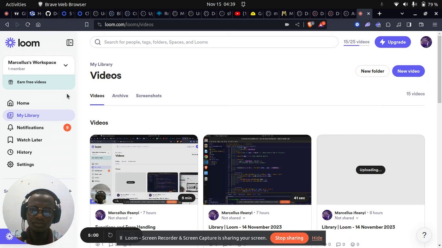Open comments on the 8 hours card
Viewport: 442px width, 248px height.
[x=341, y=244]
